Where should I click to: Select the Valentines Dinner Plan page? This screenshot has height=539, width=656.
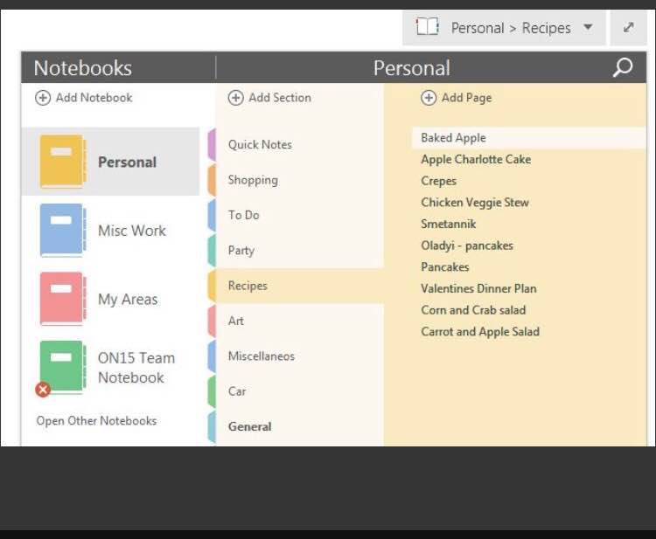pyautogui.click(x=478, y=288)
